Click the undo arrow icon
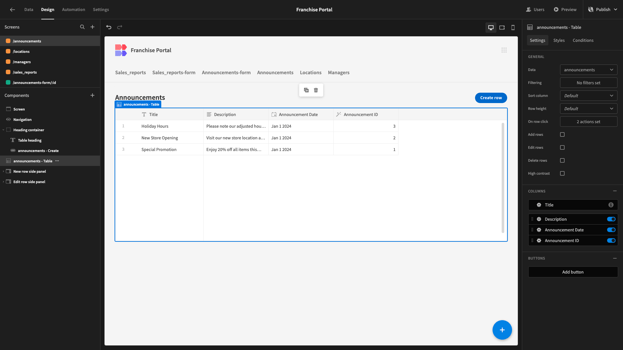This screenshot has height=350, width=623. click(109, 27)
